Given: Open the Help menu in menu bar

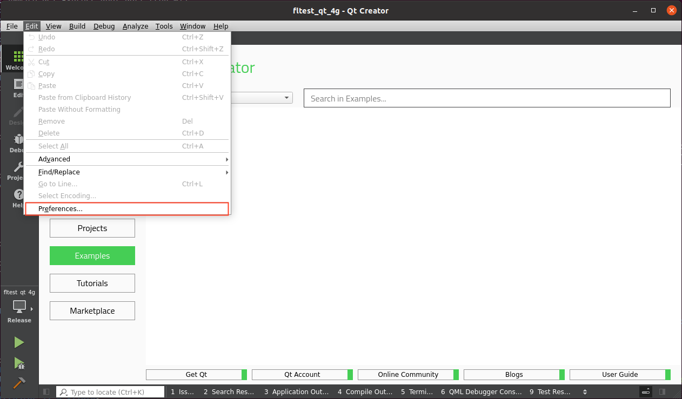Looking at the screenshot, I should [220, 26].
